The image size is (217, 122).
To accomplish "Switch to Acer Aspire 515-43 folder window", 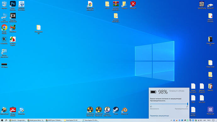I will (x=72, y=120).
